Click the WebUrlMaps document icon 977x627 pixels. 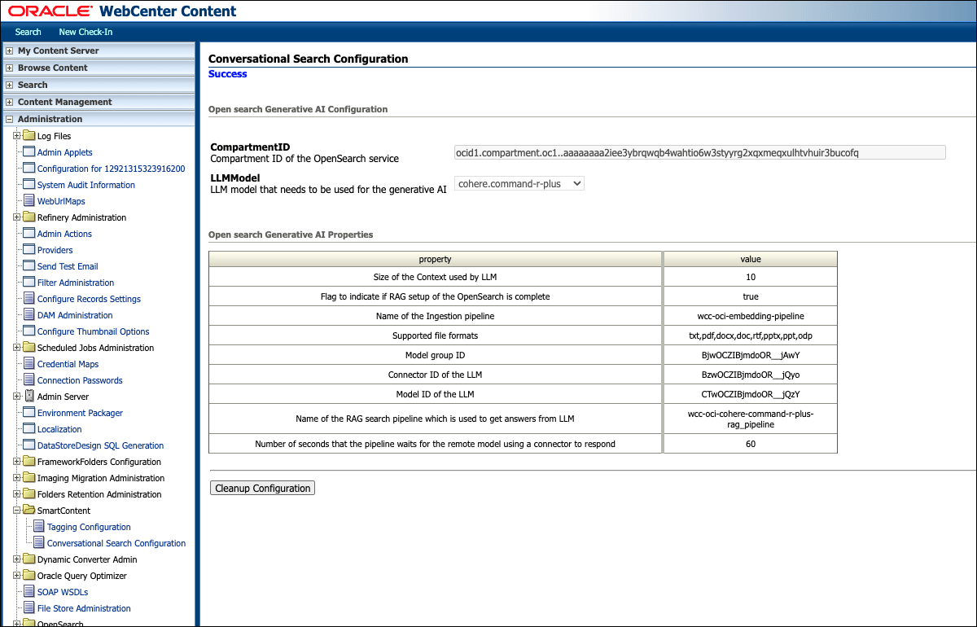point(29,201)
